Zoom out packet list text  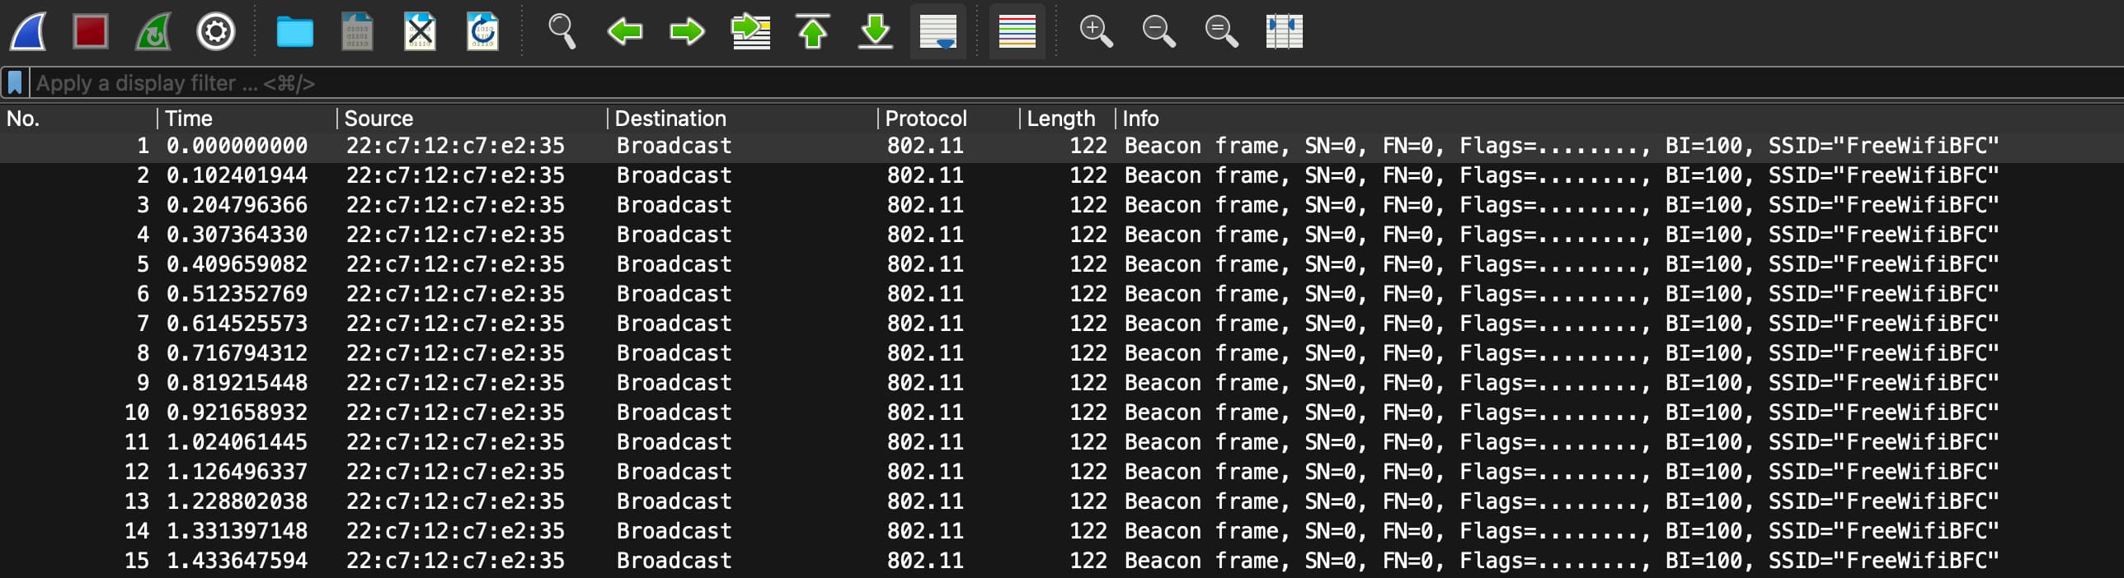(x=1158, y=32)
